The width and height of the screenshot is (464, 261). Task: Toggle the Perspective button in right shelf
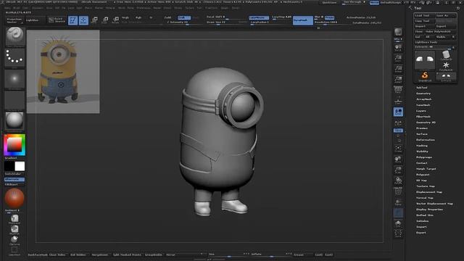398,90
